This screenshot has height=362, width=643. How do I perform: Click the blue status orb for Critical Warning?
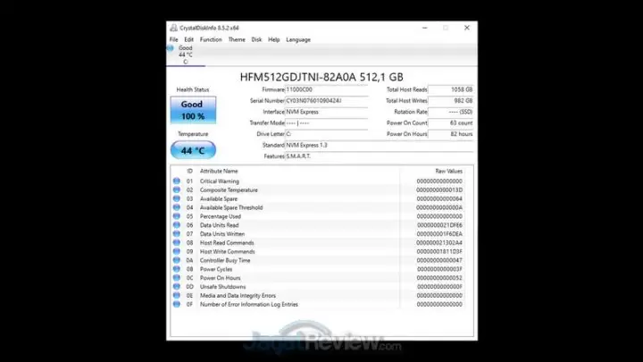[177, 181]
